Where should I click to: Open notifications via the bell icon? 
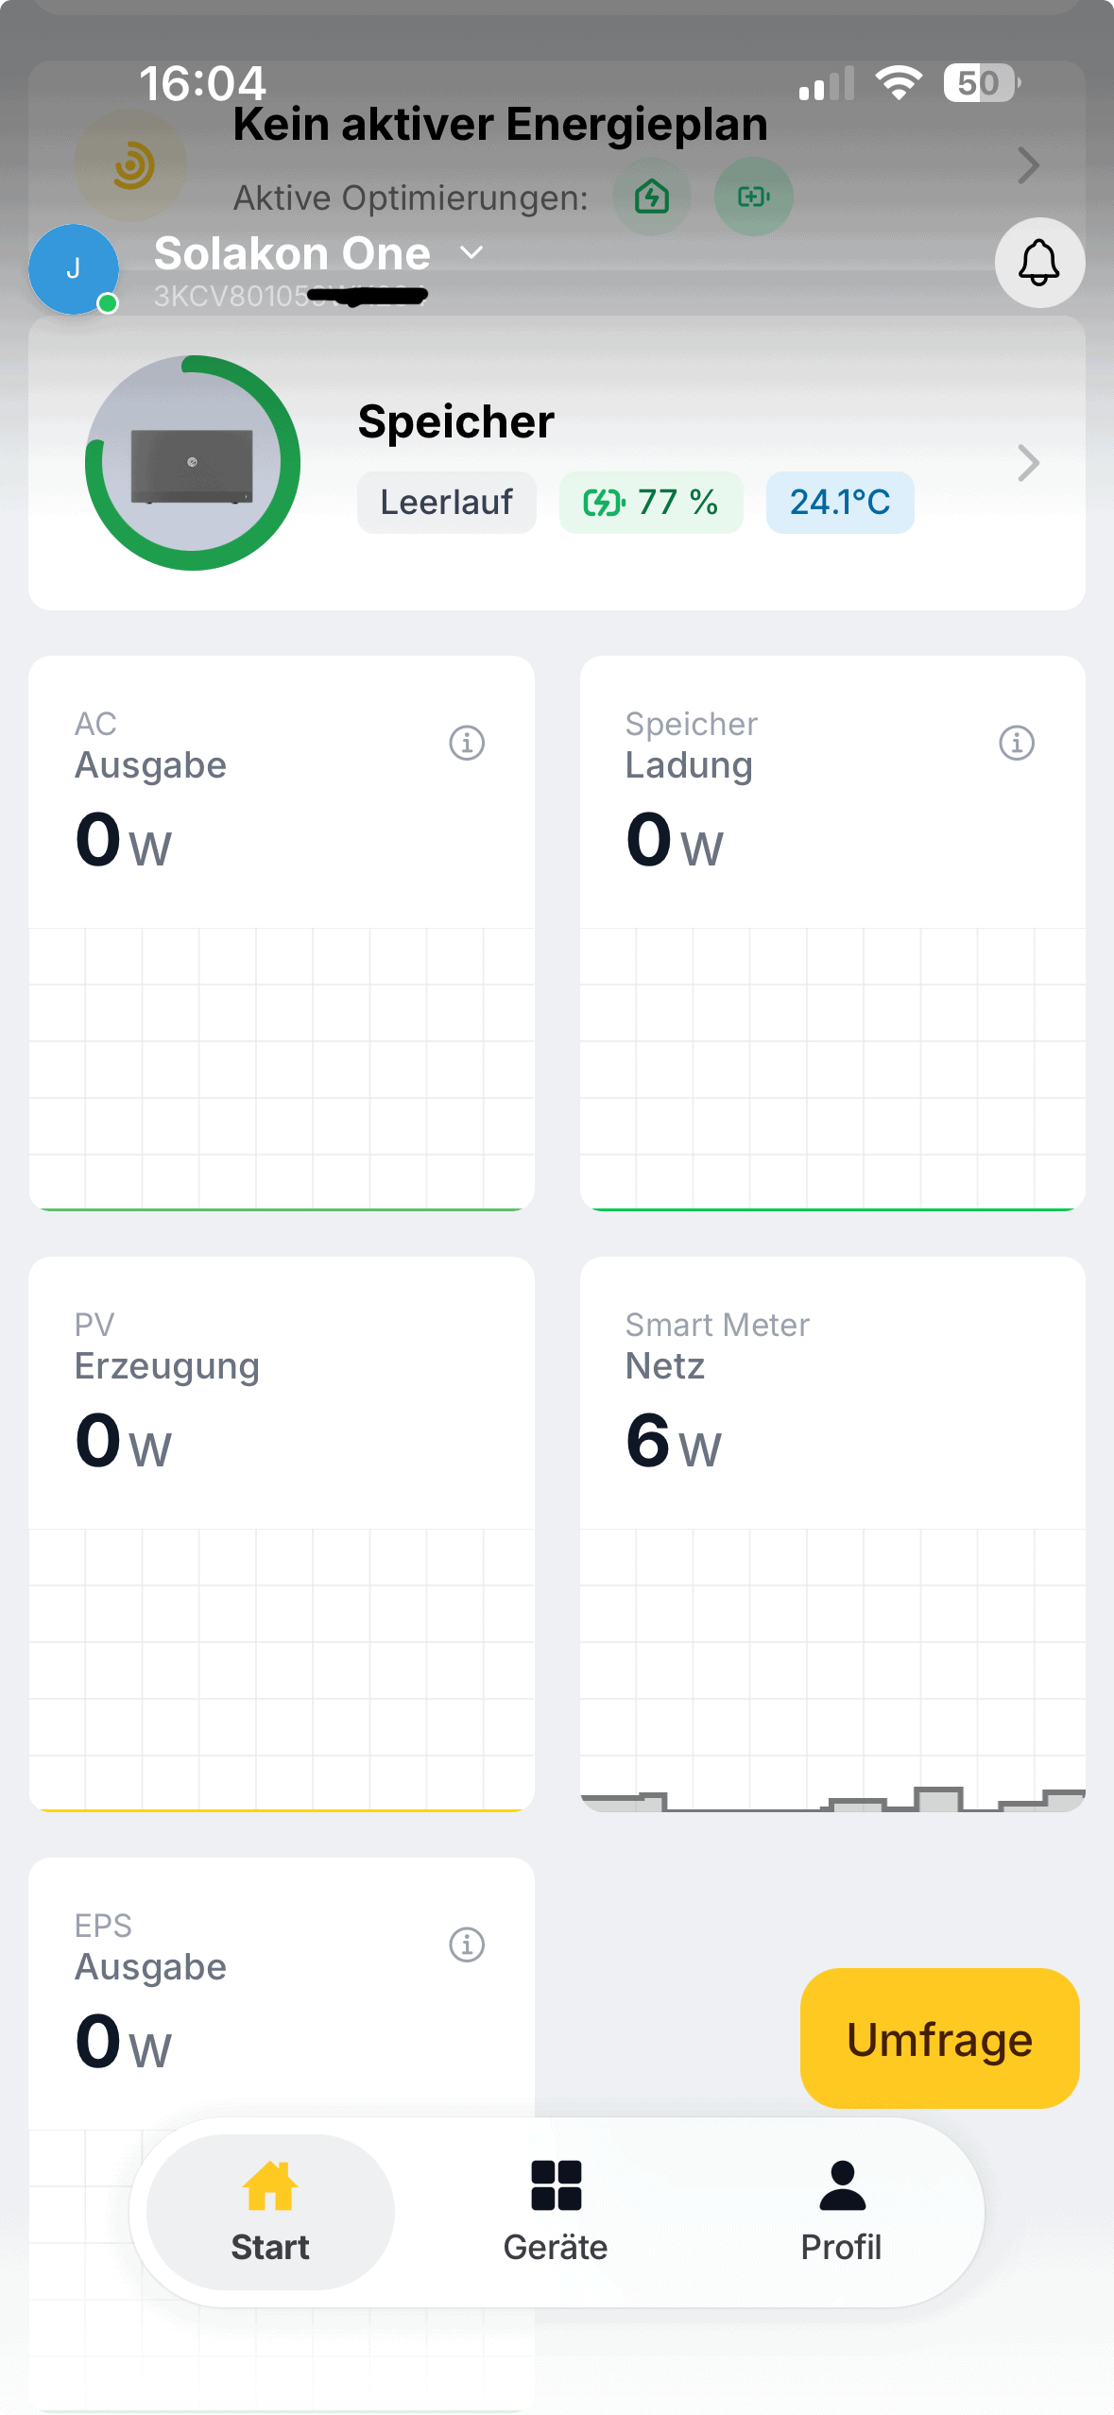[x=1038, y=263]
